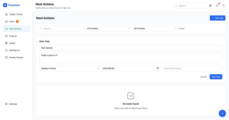Open notifications via the bell icon
This screenshot has height=120, width=229.
[217, 6]
